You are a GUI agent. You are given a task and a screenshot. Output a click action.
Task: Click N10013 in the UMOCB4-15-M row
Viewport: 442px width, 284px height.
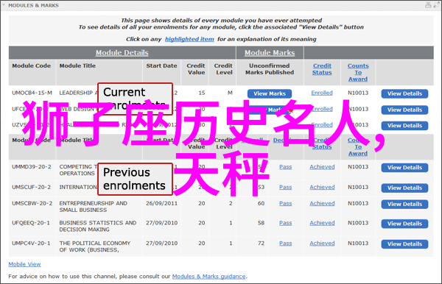click(358, 93)
